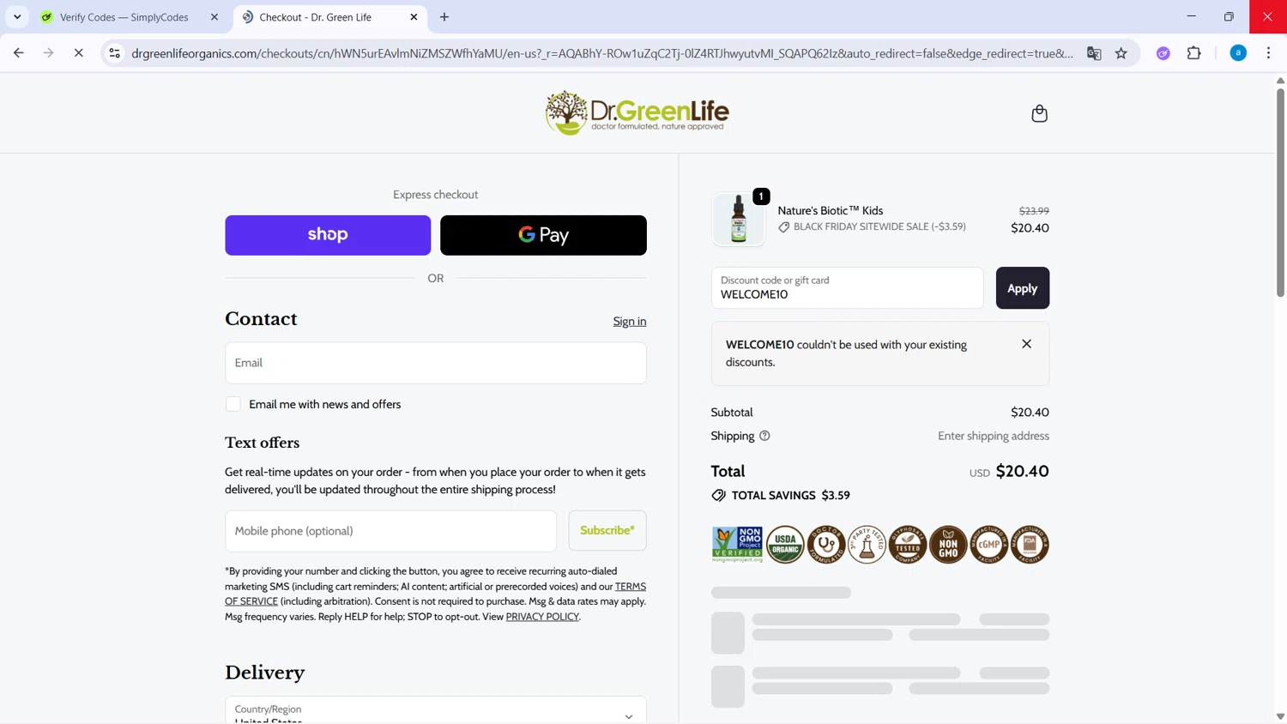View site information icon in address bar

click(x=114, y=53)
